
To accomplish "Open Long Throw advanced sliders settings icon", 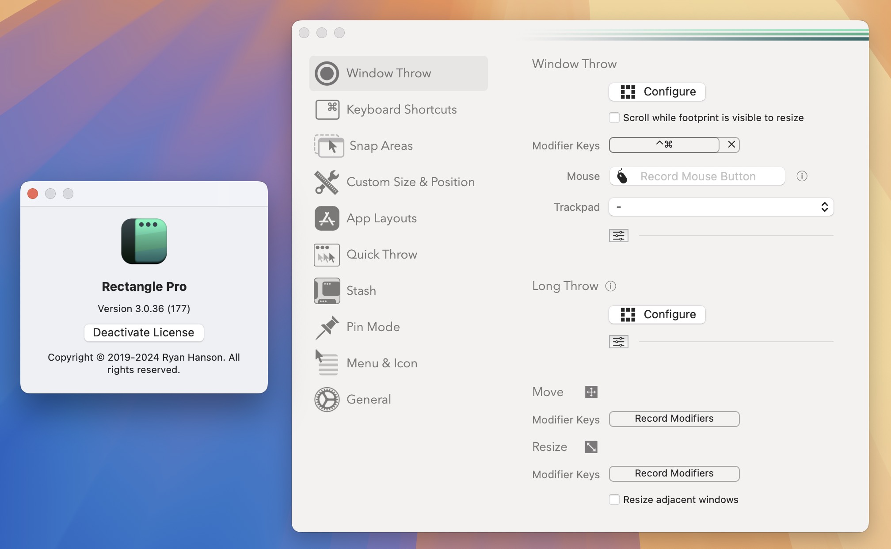I will tap(618, 342).
